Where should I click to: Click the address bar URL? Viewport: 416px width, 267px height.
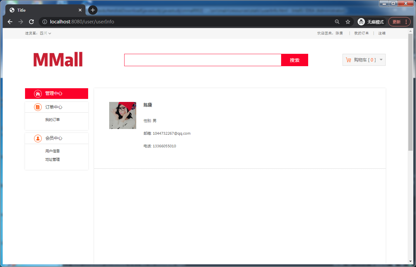coord(82,22)
